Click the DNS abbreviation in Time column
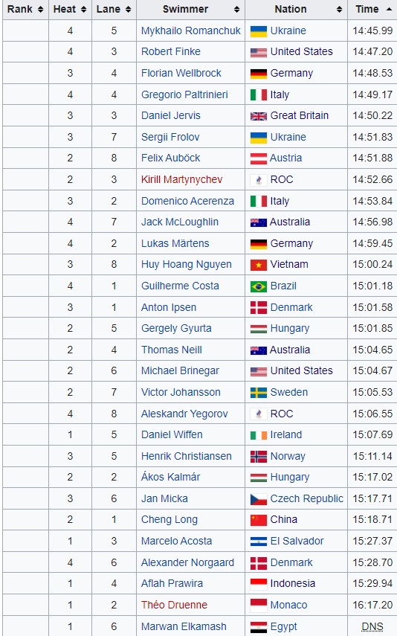This screenshot has height=636, width=397. point(372,627)
